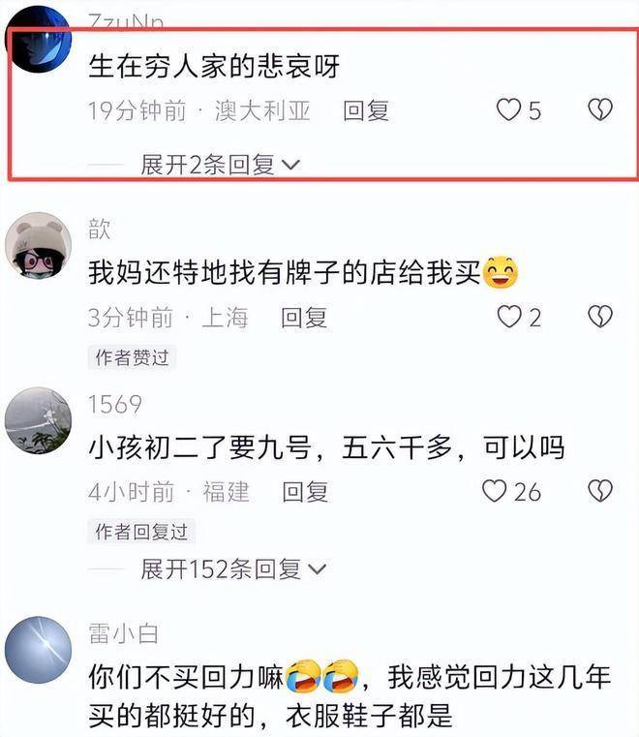
Task: Open username 歆 profile link
Action: tap(99, 229)
